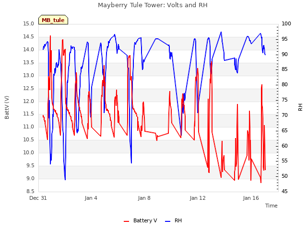Click the Jan 8 date tick label
Image resolution: width=307 pixels, height=230 pixels.
(x=144, y=198)
